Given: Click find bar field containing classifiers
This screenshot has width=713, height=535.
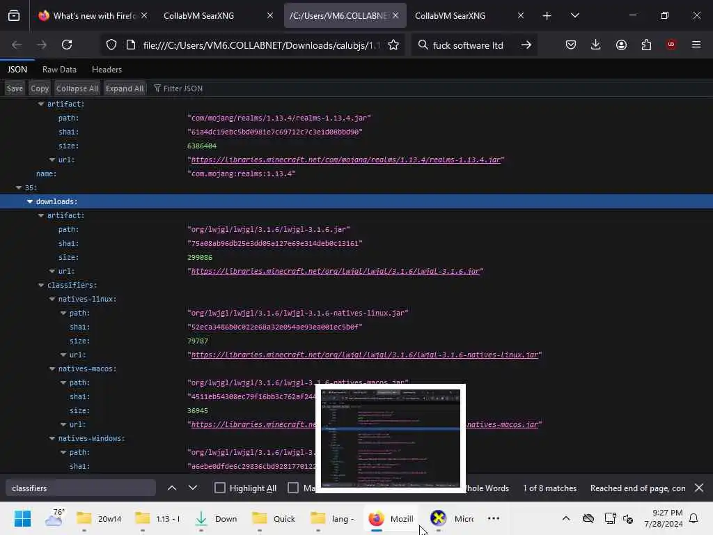Looking at the screenshot, I should 81,488.
